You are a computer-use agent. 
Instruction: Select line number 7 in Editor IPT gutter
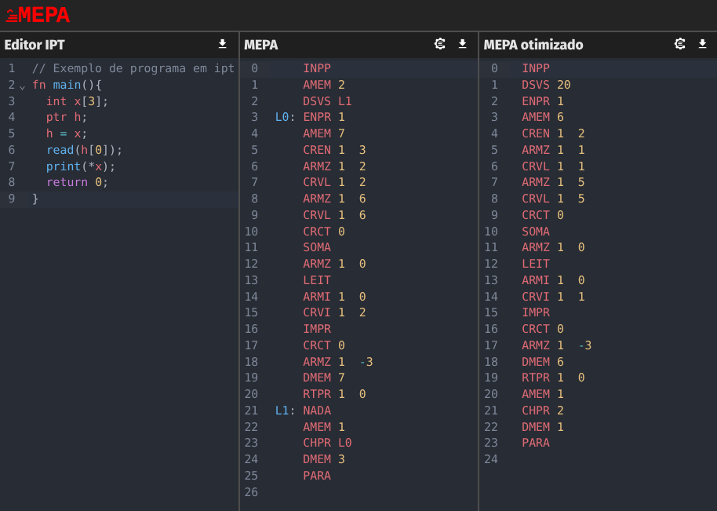[12, 166]
